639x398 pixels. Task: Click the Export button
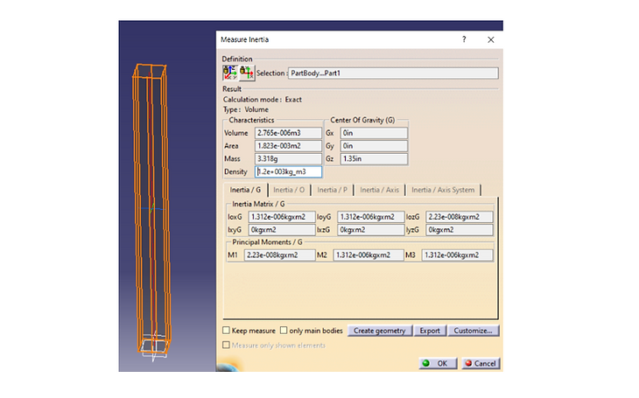coord(430,331)
